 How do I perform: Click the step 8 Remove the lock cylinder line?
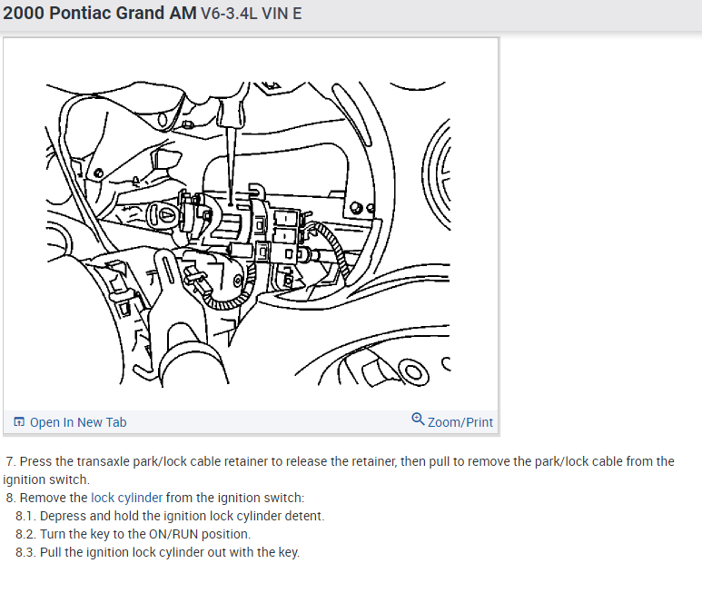[x=155, y=498]
